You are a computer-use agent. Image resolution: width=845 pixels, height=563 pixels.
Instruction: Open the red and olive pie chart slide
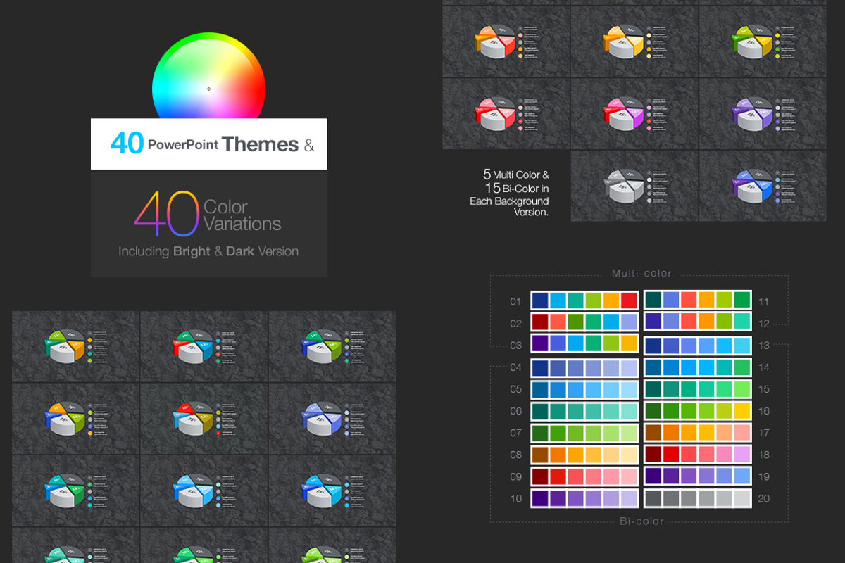click(x=204, y=419)
